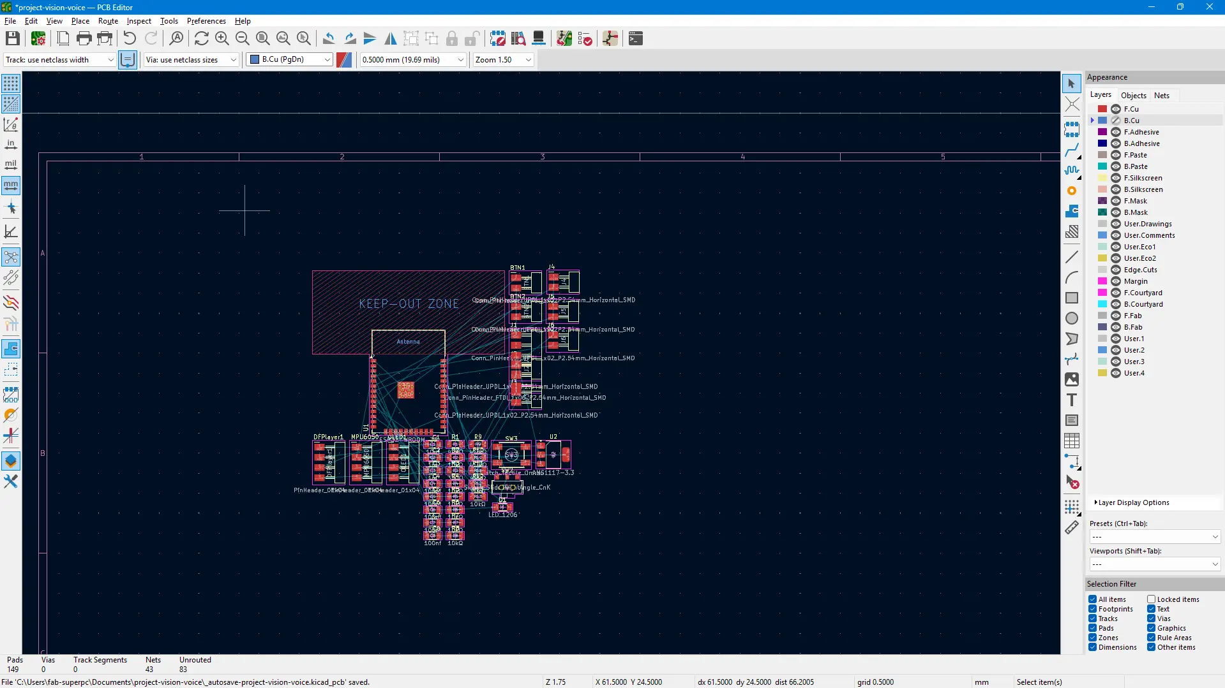The width and height of the screenshot is (1225, 688).
Task: Open the Route menu
Action: pos(108,21)
